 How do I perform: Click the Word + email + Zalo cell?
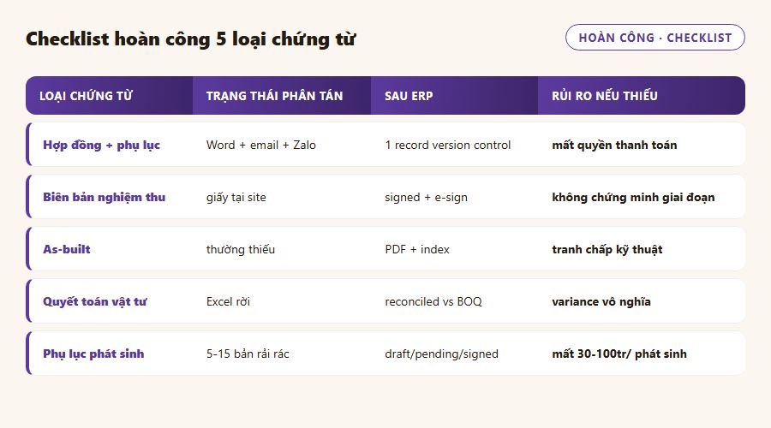pos(261,145)
